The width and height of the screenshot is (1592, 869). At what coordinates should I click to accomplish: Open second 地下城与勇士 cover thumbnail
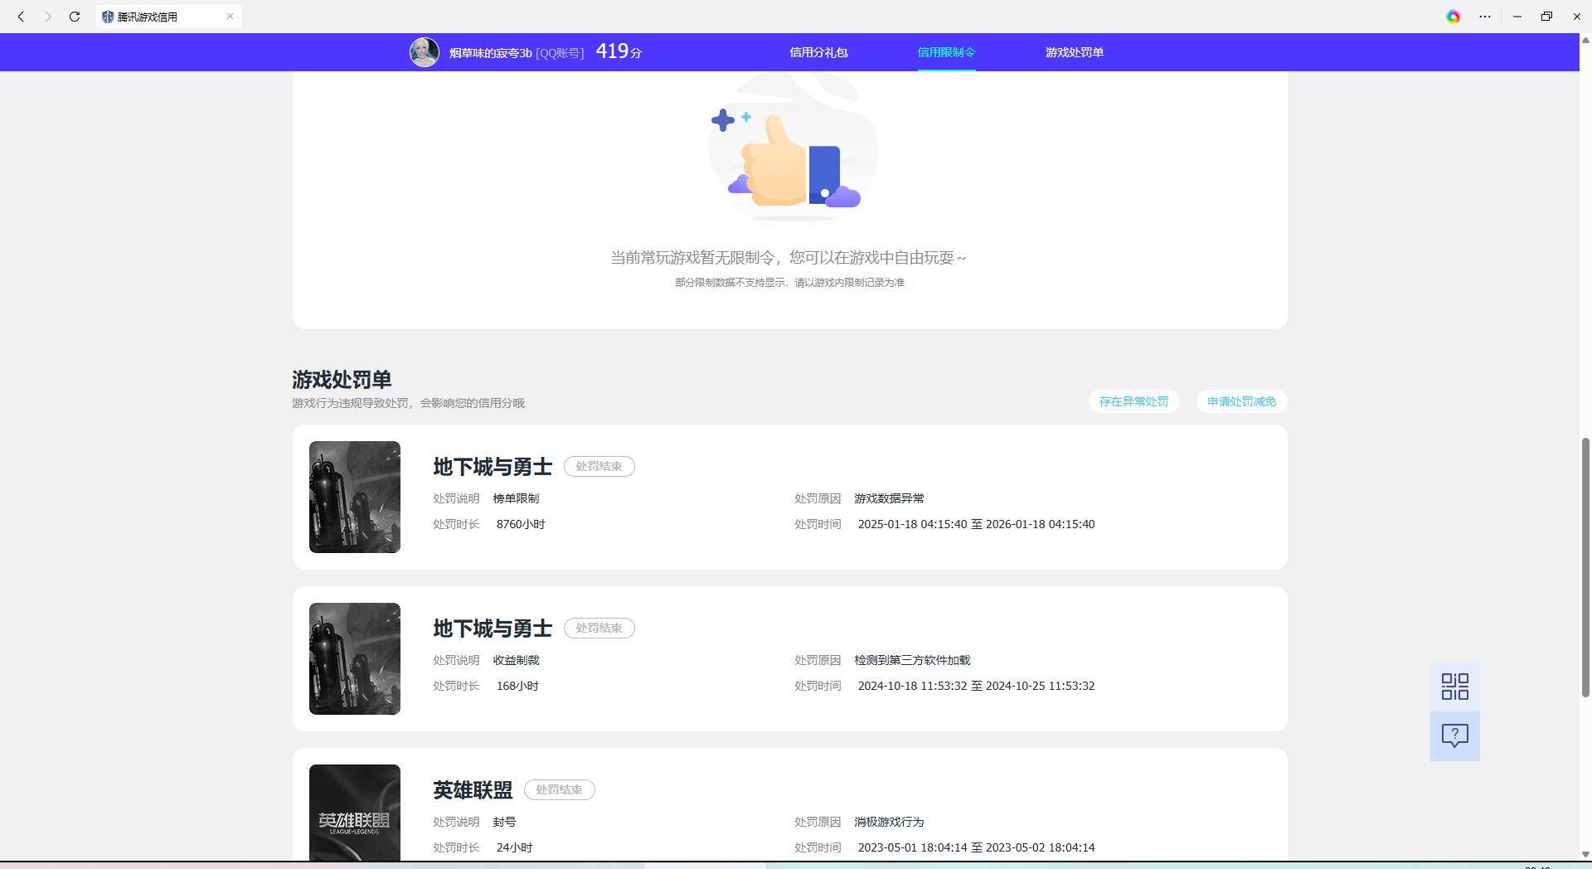(354, 658)
